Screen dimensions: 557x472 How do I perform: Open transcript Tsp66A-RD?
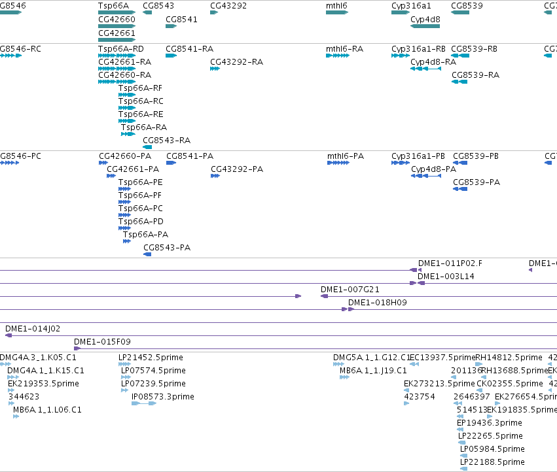coord(117,56)
